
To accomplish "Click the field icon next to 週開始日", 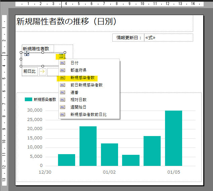I will coord(62,107).
